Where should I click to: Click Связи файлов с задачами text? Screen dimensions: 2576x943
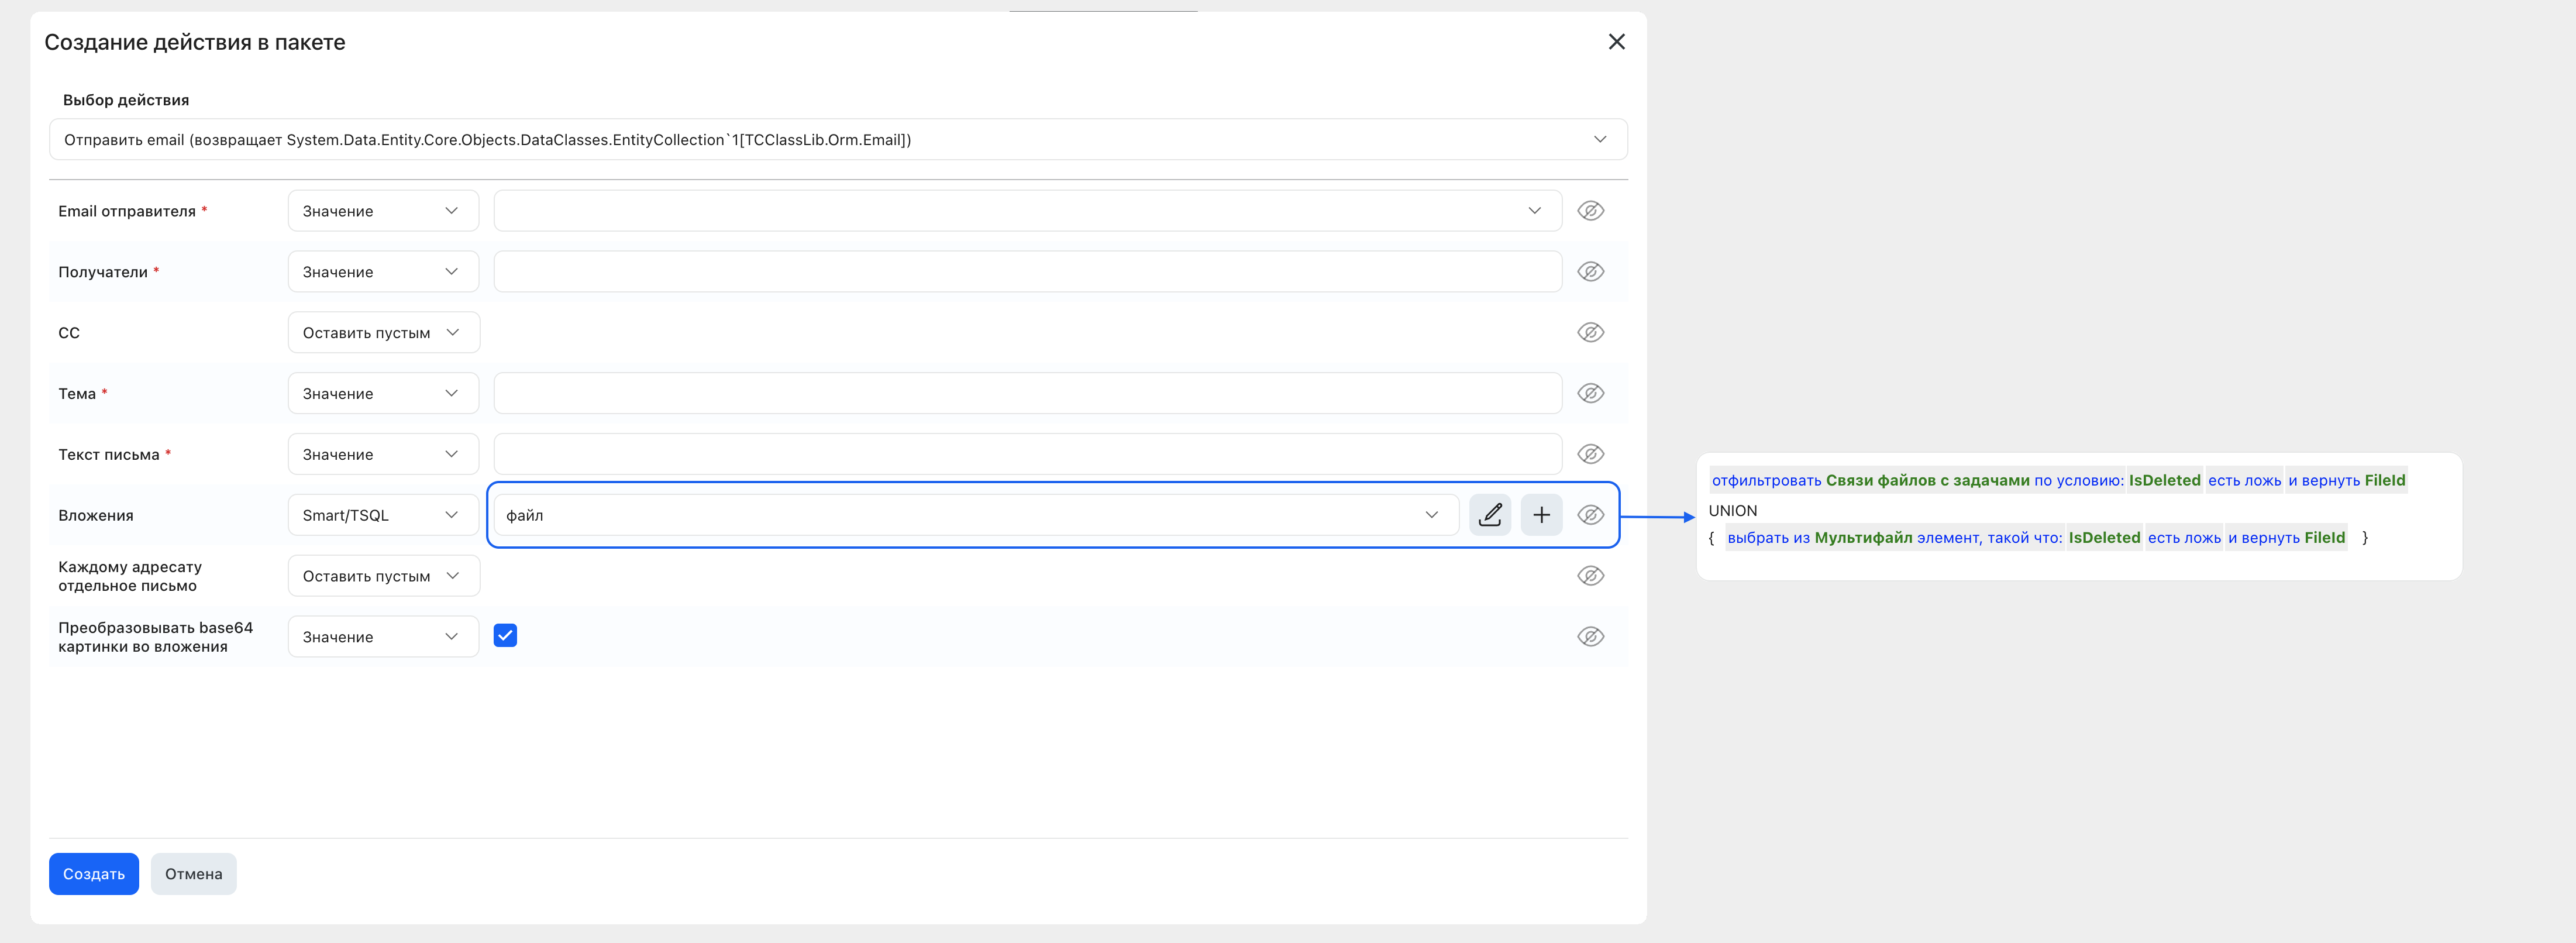pos(1927,481)
